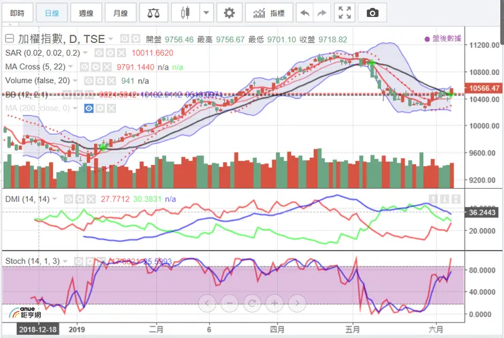Open chart settings gear in toolbar

click(x=229, y=13)
